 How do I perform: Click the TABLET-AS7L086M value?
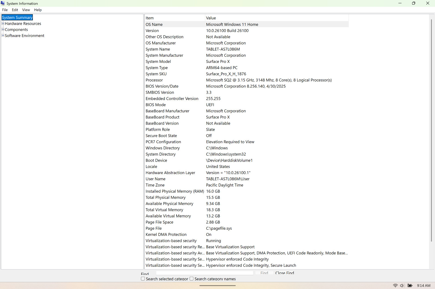click(x=223, y=49)
